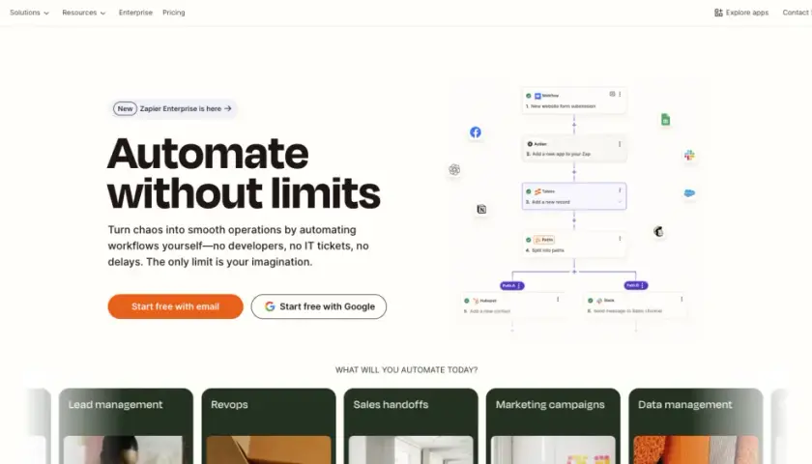Click the Salesforce cloud icon
This screenshot has width=812, height=464.
pyautogui.click(x=689, y=193)
